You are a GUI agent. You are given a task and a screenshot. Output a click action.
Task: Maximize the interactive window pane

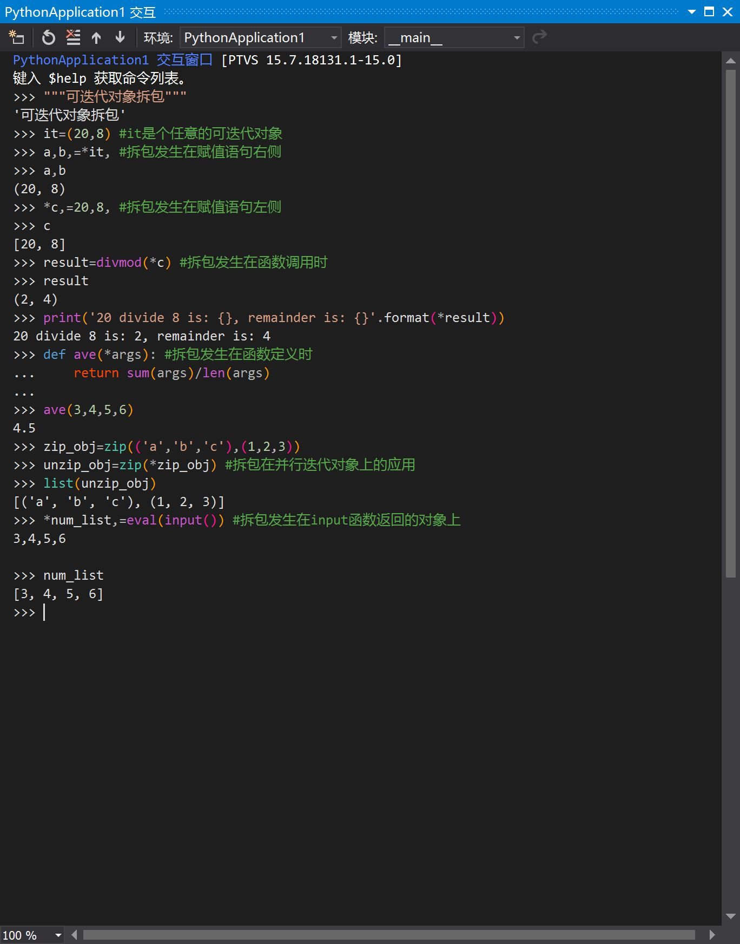[709, 11]
